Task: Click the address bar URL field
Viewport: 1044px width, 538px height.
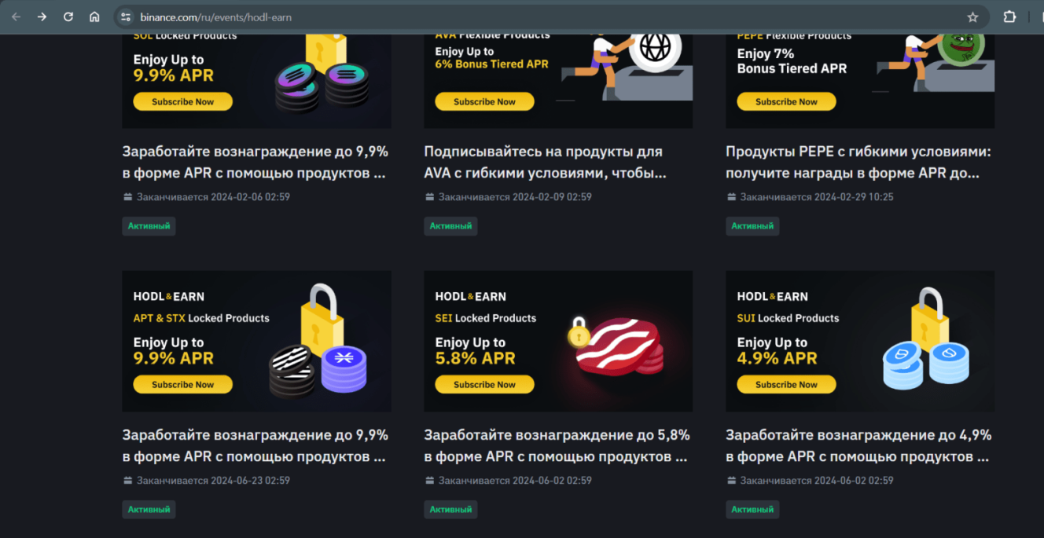Action: (472, 16)
